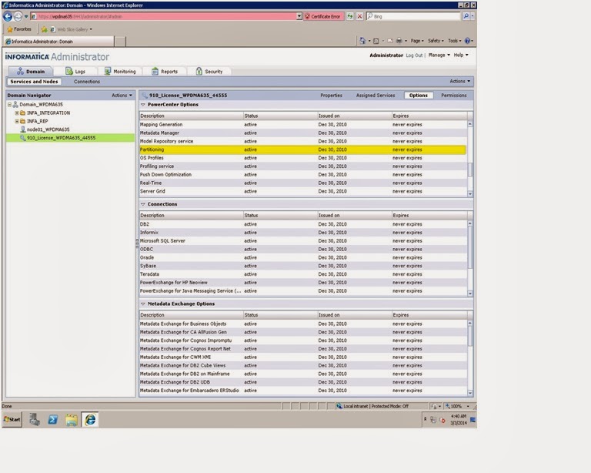The image size is (591, 473).
Task: Open the Properties view of the license
Action: point(331,96)
